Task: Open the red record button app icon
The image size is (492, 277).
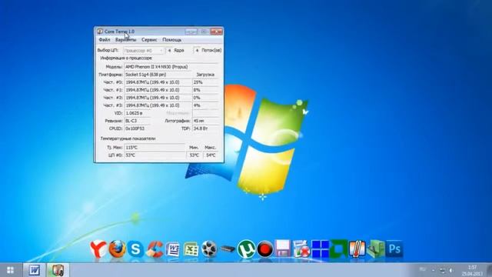Action: coord(264,249)
